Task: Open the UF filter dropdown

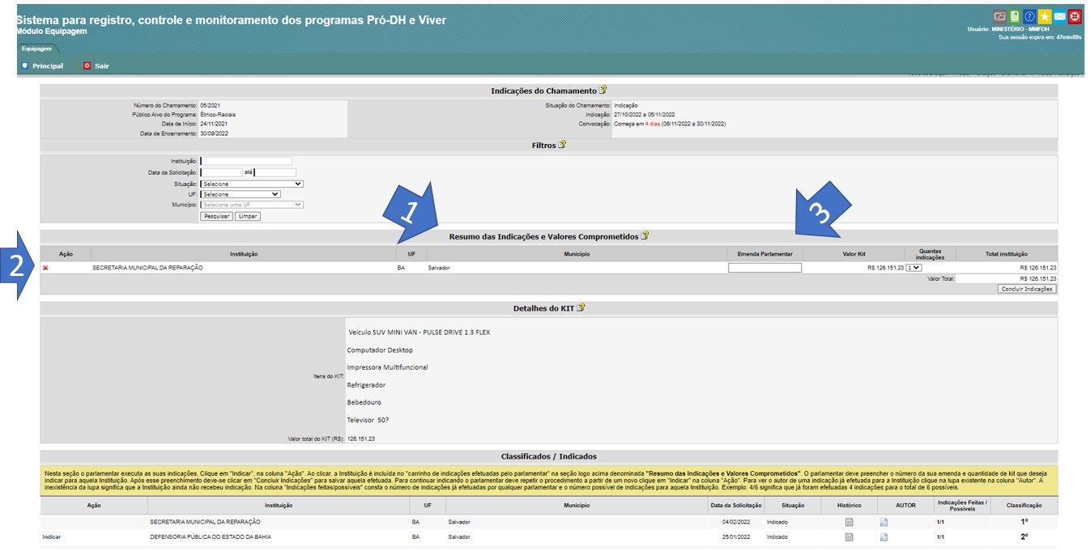Action: 241,194
